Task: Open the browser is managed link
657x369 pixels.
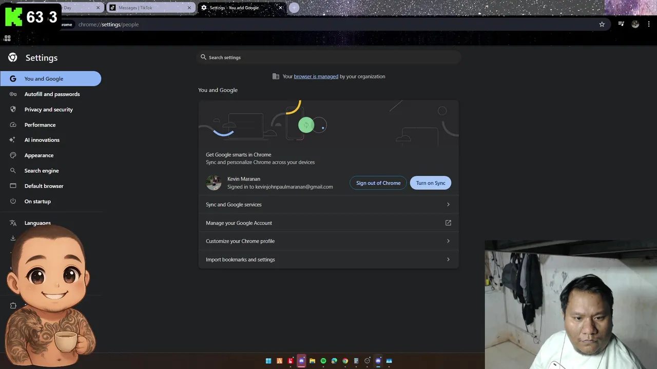Action: [316, 76]
